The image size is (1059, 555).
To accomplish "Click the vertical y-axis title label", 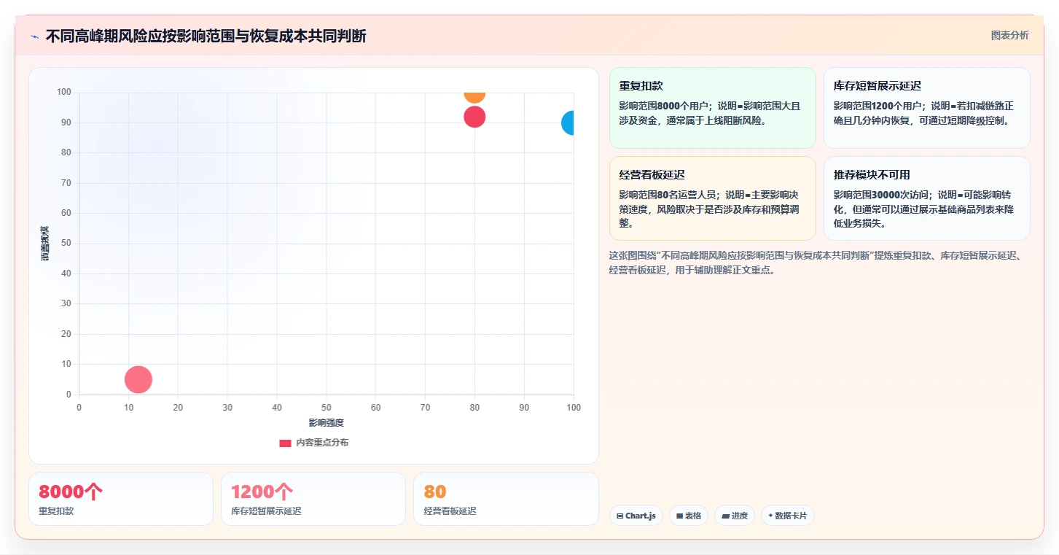I will (x=44, y=244).
